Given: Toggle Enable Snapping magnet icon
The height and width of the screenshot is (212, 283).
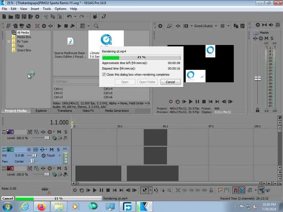Looking at the screenshot, I should tap(235, 190).
